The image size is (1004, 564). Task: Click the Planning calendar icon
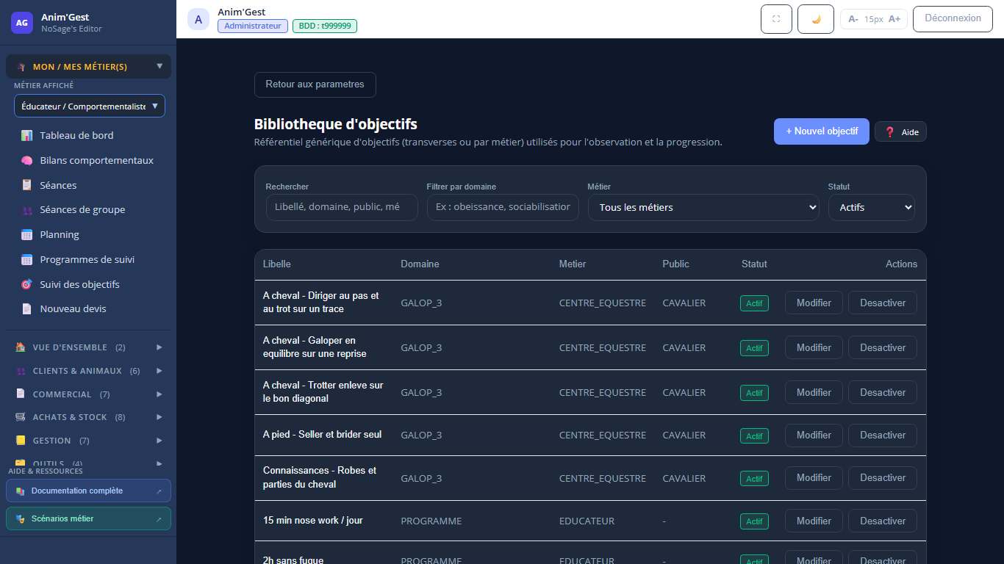click(26, 235)
